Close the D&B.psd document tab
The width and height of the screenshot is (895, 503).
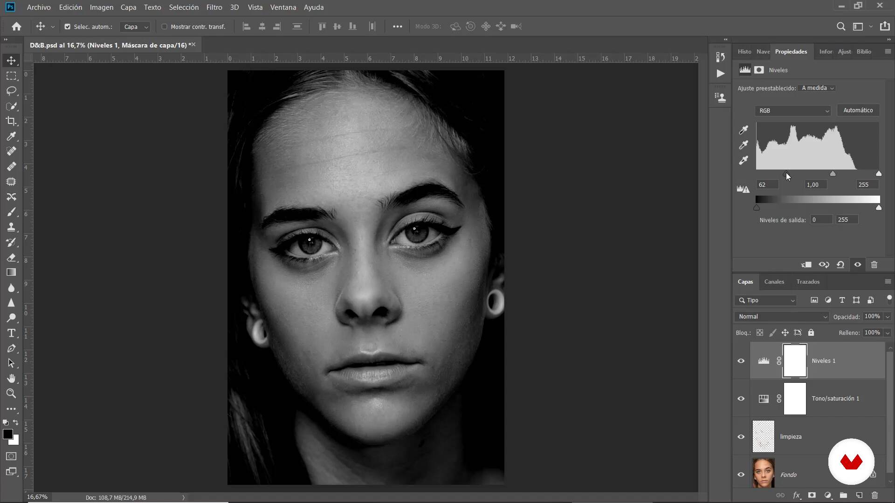click(x=193, y=45)
